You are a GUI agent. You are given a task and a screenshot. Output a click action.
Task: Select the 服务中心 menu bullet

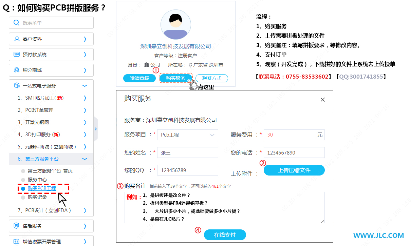tap(23, 180)
